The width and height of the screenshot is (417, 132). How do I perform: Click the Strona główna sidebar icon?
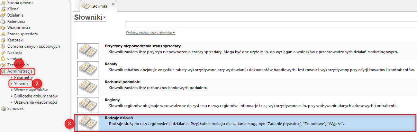click(3, 2)
